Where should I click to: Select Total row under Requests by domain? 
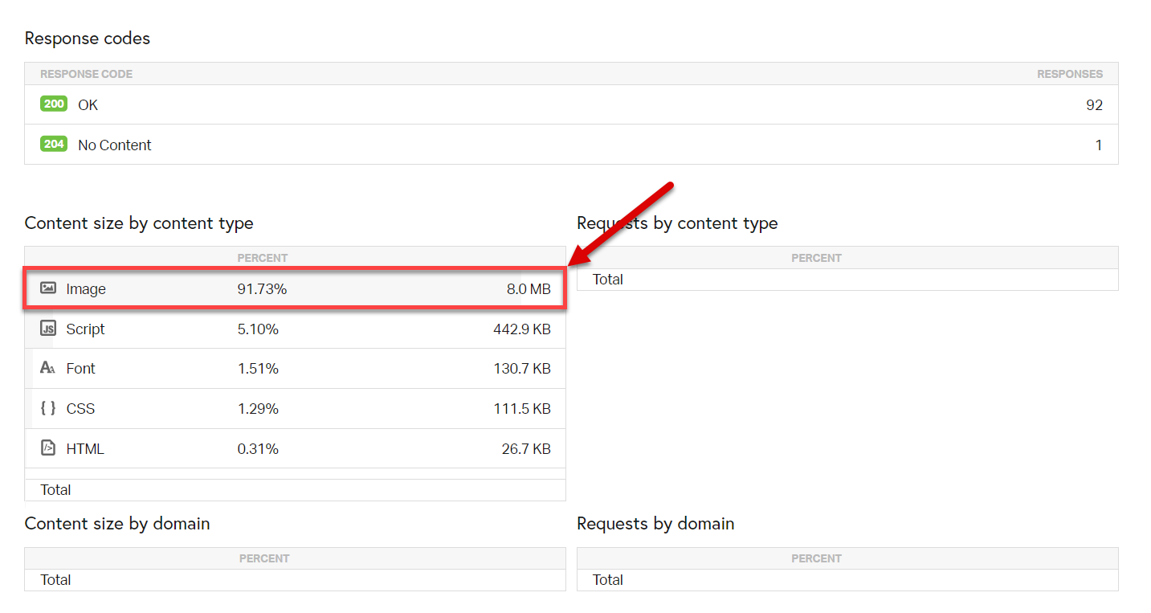click(x=608, y=580)
